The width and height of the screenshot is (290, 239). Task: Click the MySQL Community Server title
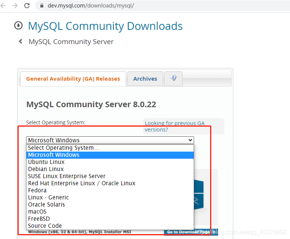tap(71, 42)
